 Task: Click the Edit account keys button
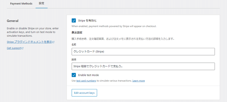tap(84, 93)
